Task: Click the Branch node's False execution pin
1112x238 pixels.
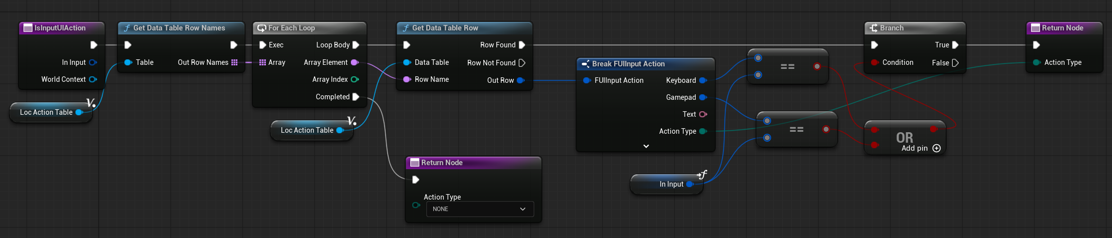Action: [955, 63]
